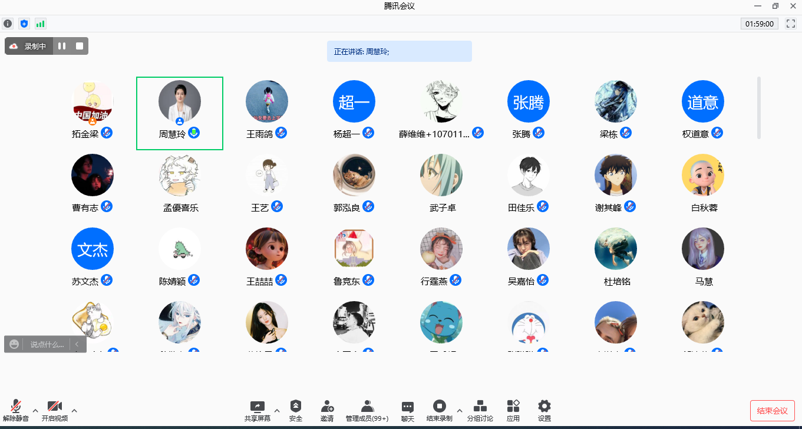Open the 安全 security options
Image resolution: width=802 pixels, height=429 pixels.
click(x=296, y=411)
